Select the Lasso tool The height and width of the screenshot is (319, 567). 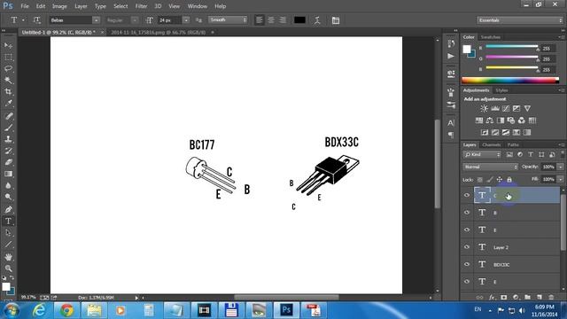pyautogui.click(x=8, y=69)
